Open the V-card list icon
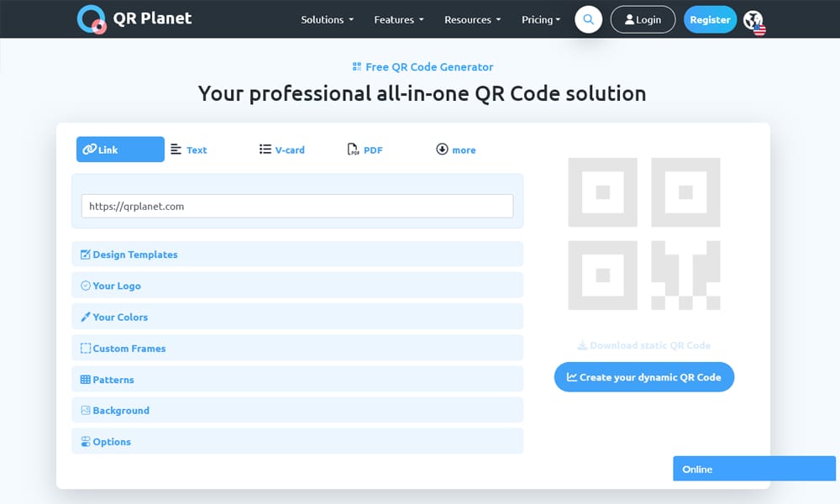 coord(264,149)
